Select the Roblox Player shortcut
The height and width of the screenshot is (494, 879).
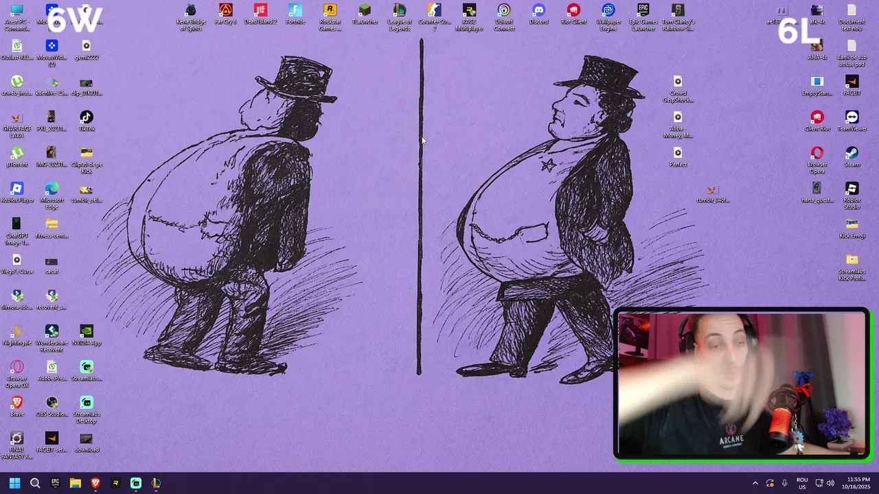tap(17, 193)
